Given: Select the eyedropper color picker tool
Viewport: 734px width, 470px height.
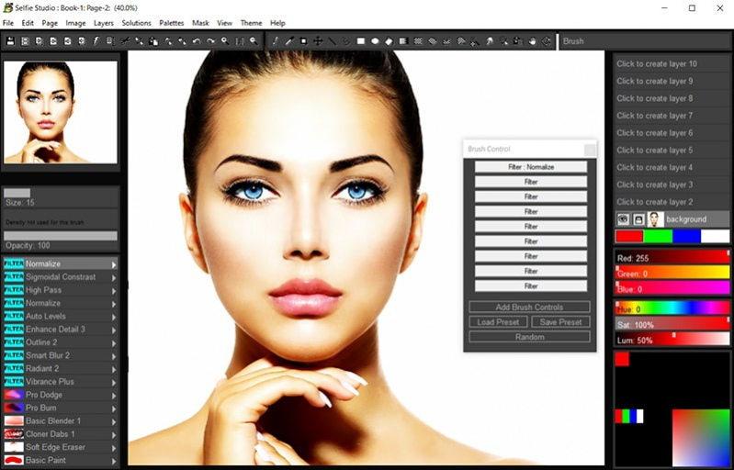Looking at the screenshot, I should (289, 41).
